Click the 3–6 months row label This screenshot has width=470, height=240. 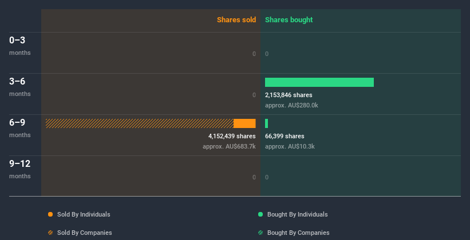(20, 87)
